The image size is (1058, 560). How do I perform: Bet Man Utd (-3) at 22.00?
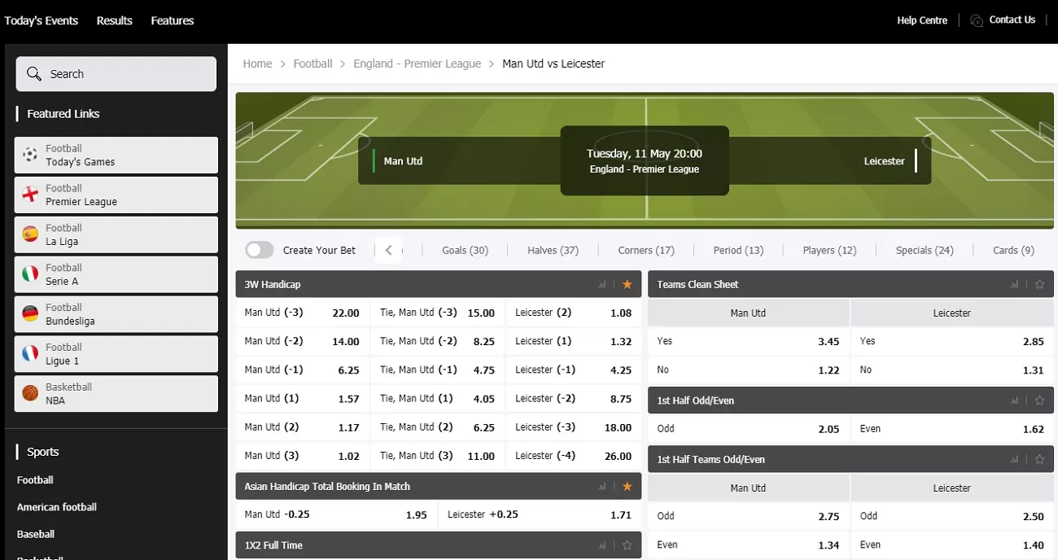[x=302, y=313]
